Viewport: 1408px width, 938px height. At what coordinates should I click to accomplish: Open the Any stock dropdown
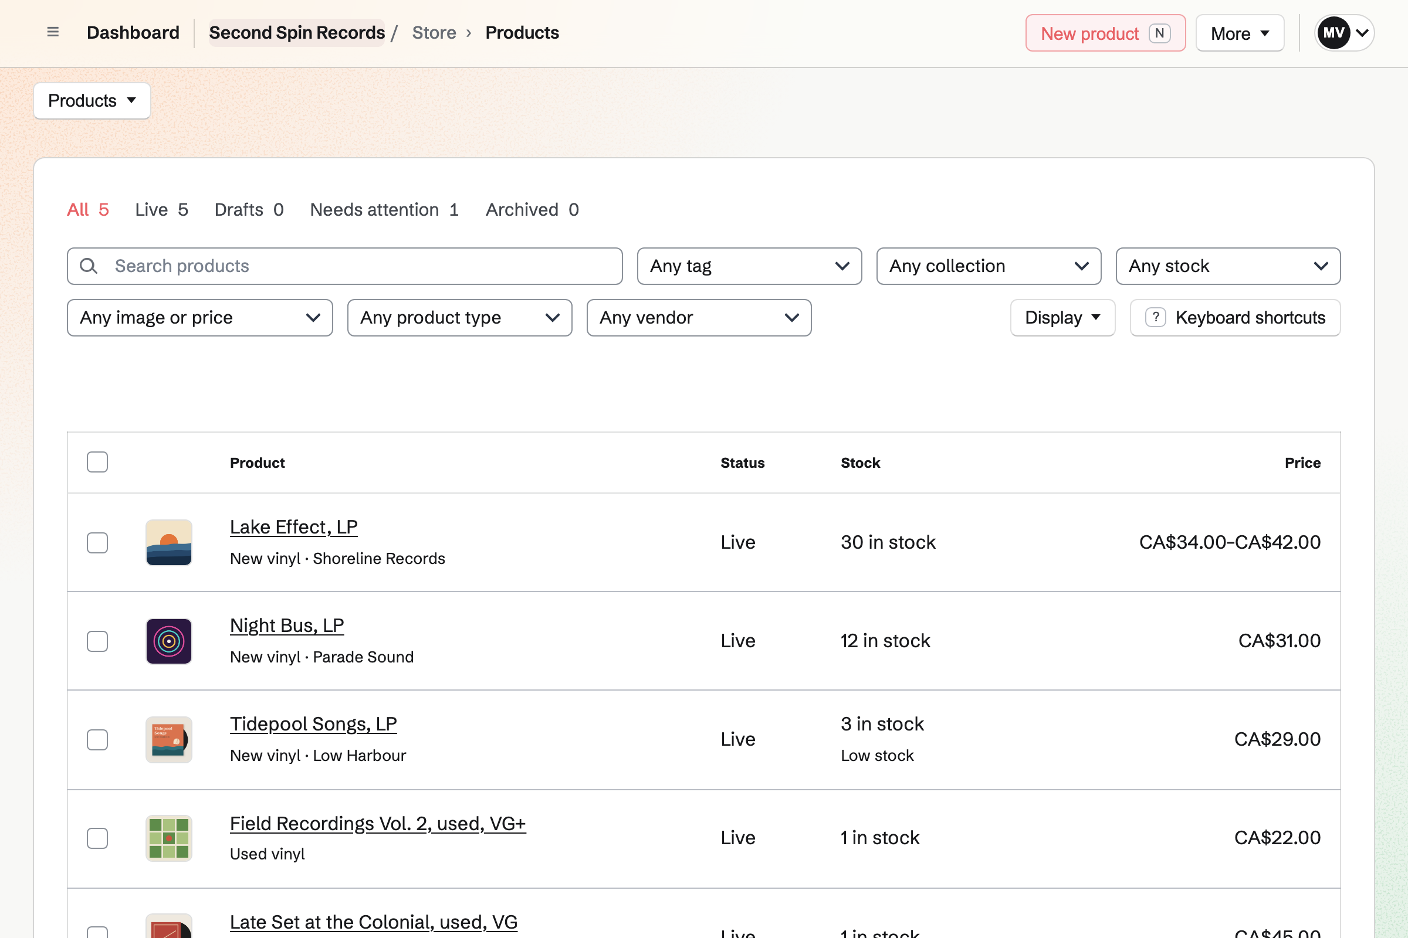(x=1228, y=266)
